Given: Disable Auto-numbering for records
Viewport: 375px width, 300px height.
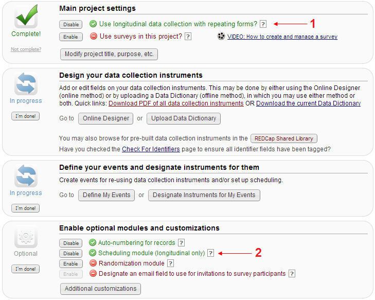Looking at the screenshot, I should click(70, 243).
